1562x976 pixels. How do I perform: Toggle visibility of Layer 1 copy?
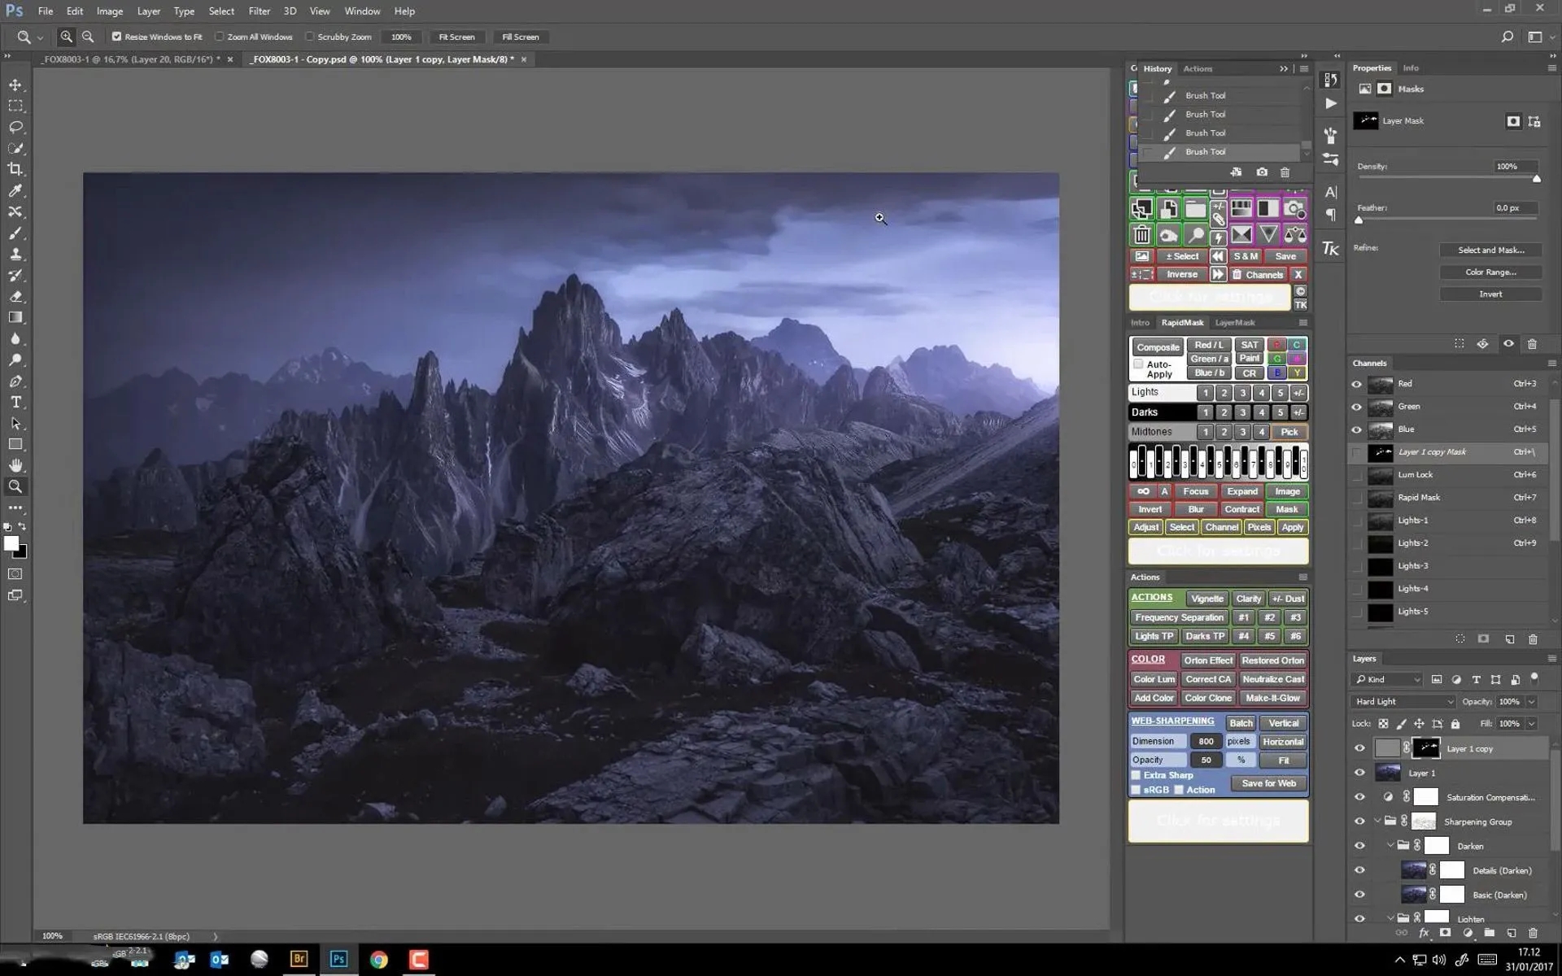click(x=1359, y=747)
